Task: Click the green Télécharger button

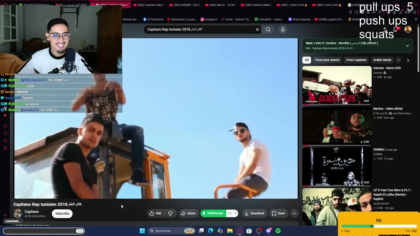Action: (x=213, y=213)
